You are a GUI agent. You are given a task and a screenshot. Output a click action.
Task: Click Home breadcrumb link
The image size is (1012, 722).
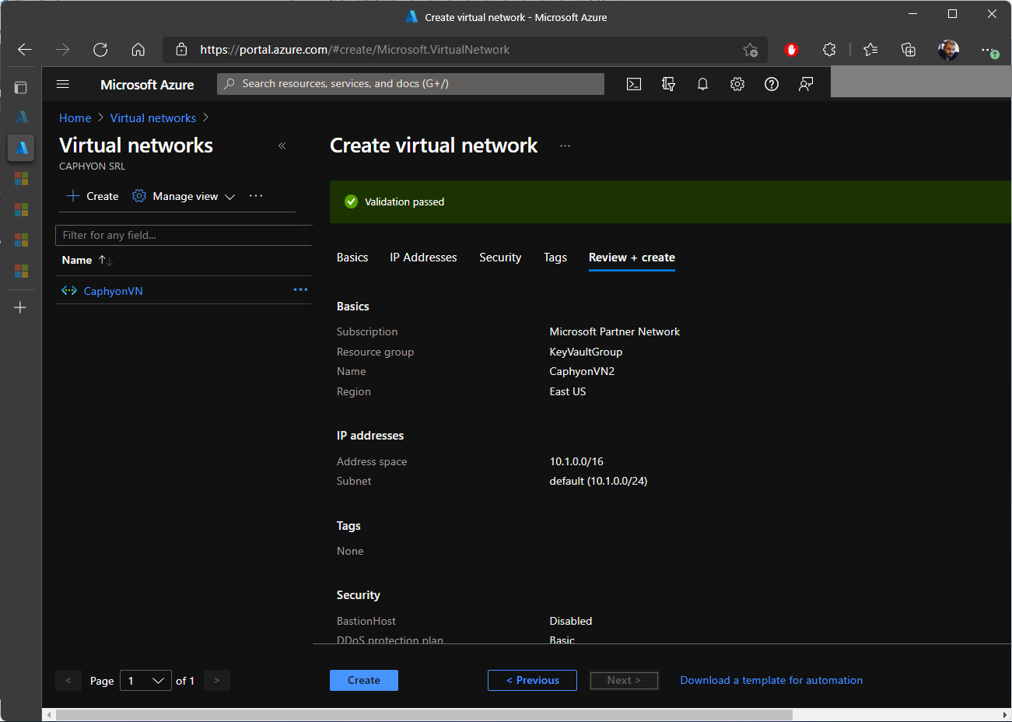[75, 118]
